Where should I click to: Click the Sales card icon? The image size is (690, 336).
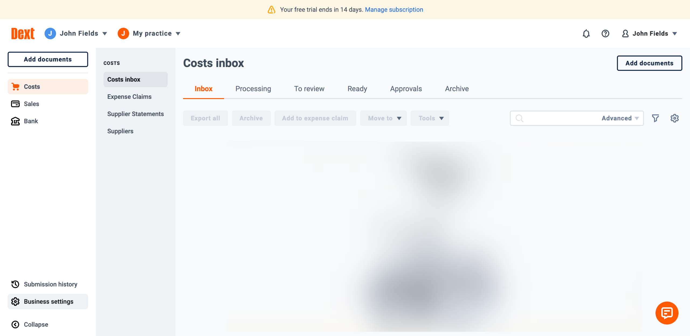tap(15, 104)
